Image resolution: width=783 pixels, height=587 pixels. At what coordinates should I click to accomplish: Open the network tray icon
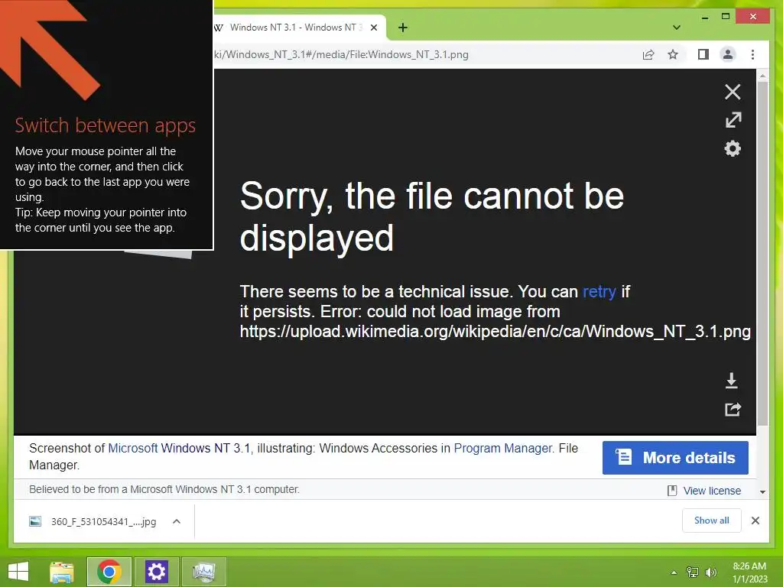[x=693, y=572]
